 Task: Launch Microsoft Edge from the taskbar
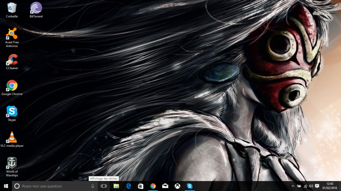click(128, 186)
